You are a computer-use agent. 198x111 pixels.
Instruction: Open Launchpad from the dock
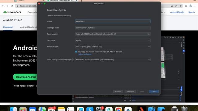click(23, 109)
